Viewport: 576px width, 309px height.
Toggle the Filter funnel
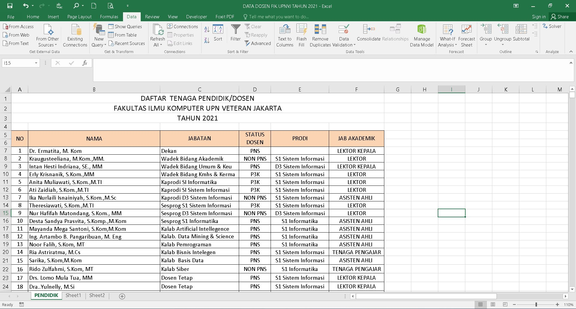[x=235, y=33]
